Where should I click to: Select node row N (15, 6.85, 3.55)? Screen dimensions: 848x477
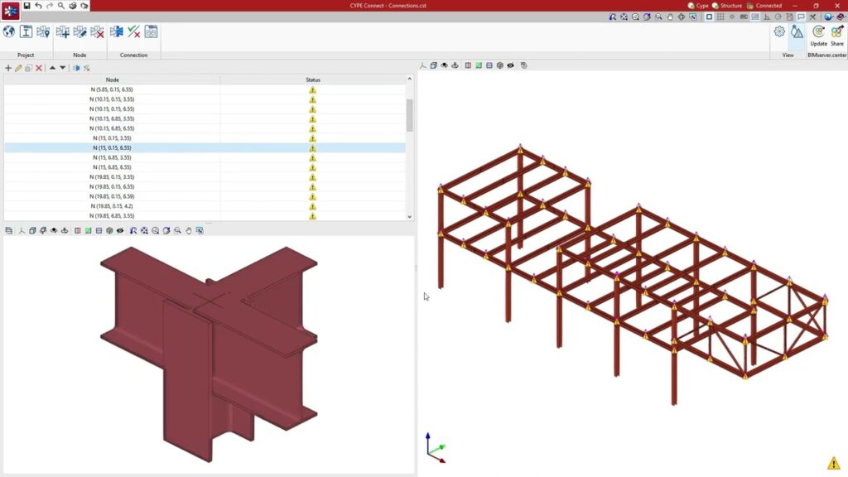[112, 157]
